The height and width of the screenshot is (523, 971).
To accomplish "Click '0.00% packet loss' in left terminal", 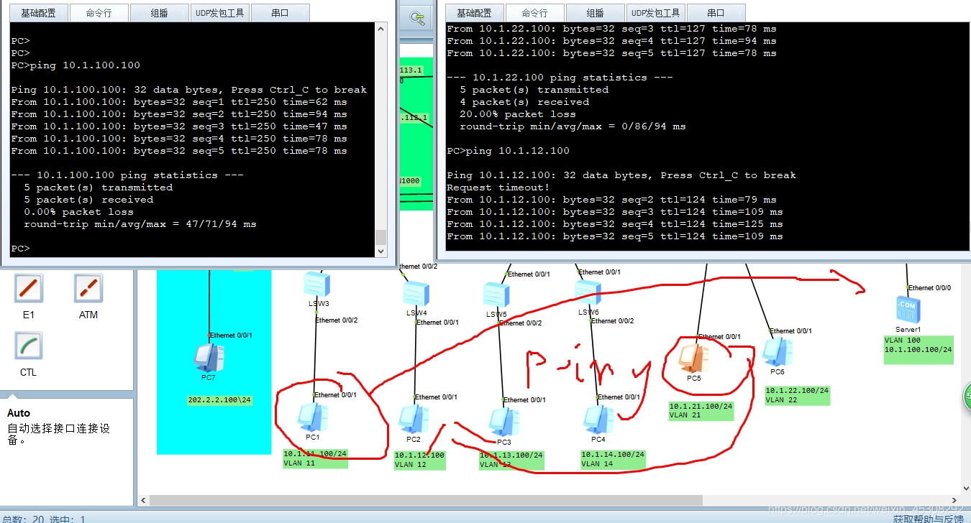I will [78, 212].
